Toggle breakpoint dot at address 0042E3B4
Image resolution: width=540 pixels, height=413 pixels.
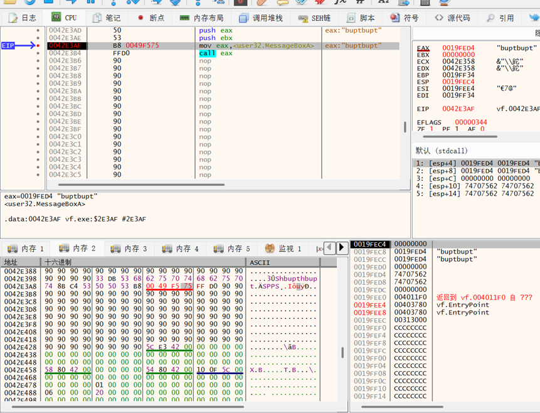(x=38, y=53)
